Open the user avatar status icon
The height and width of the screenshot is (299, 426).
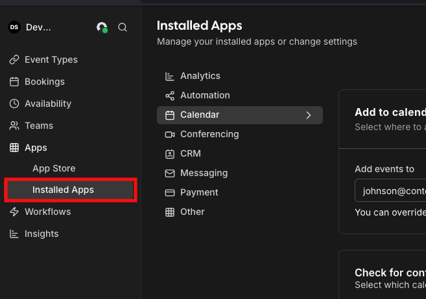click(102, 27)
